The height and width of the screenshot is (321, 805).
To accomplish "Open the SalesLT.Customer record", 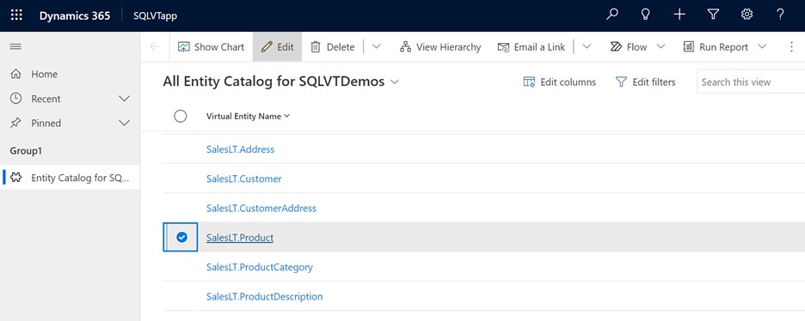I will (244, 179).
